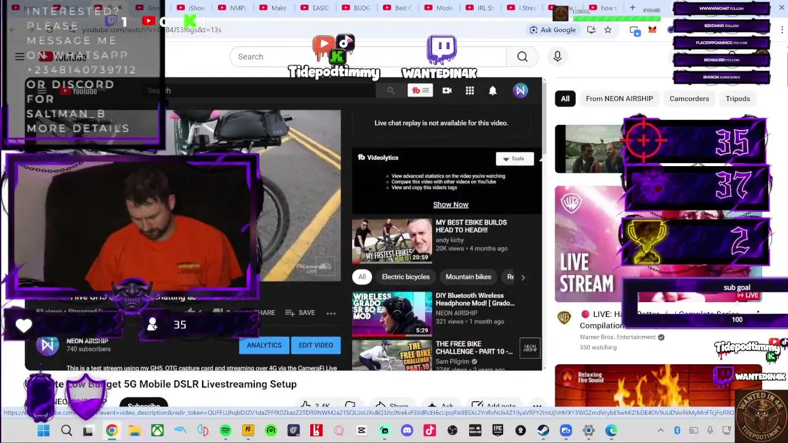Open DIY Bluetooth Wireless Headphone Mod thumbnail
788x443 pixels.
point(392,314)
